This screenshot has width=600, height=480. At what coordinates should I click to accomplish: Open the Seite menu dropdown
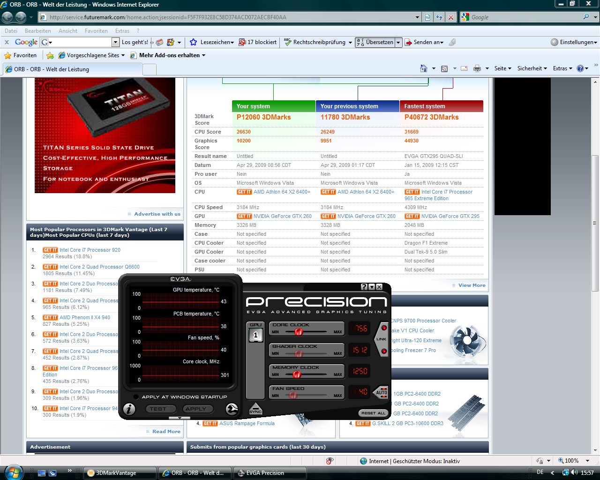[x=502, y=68]
